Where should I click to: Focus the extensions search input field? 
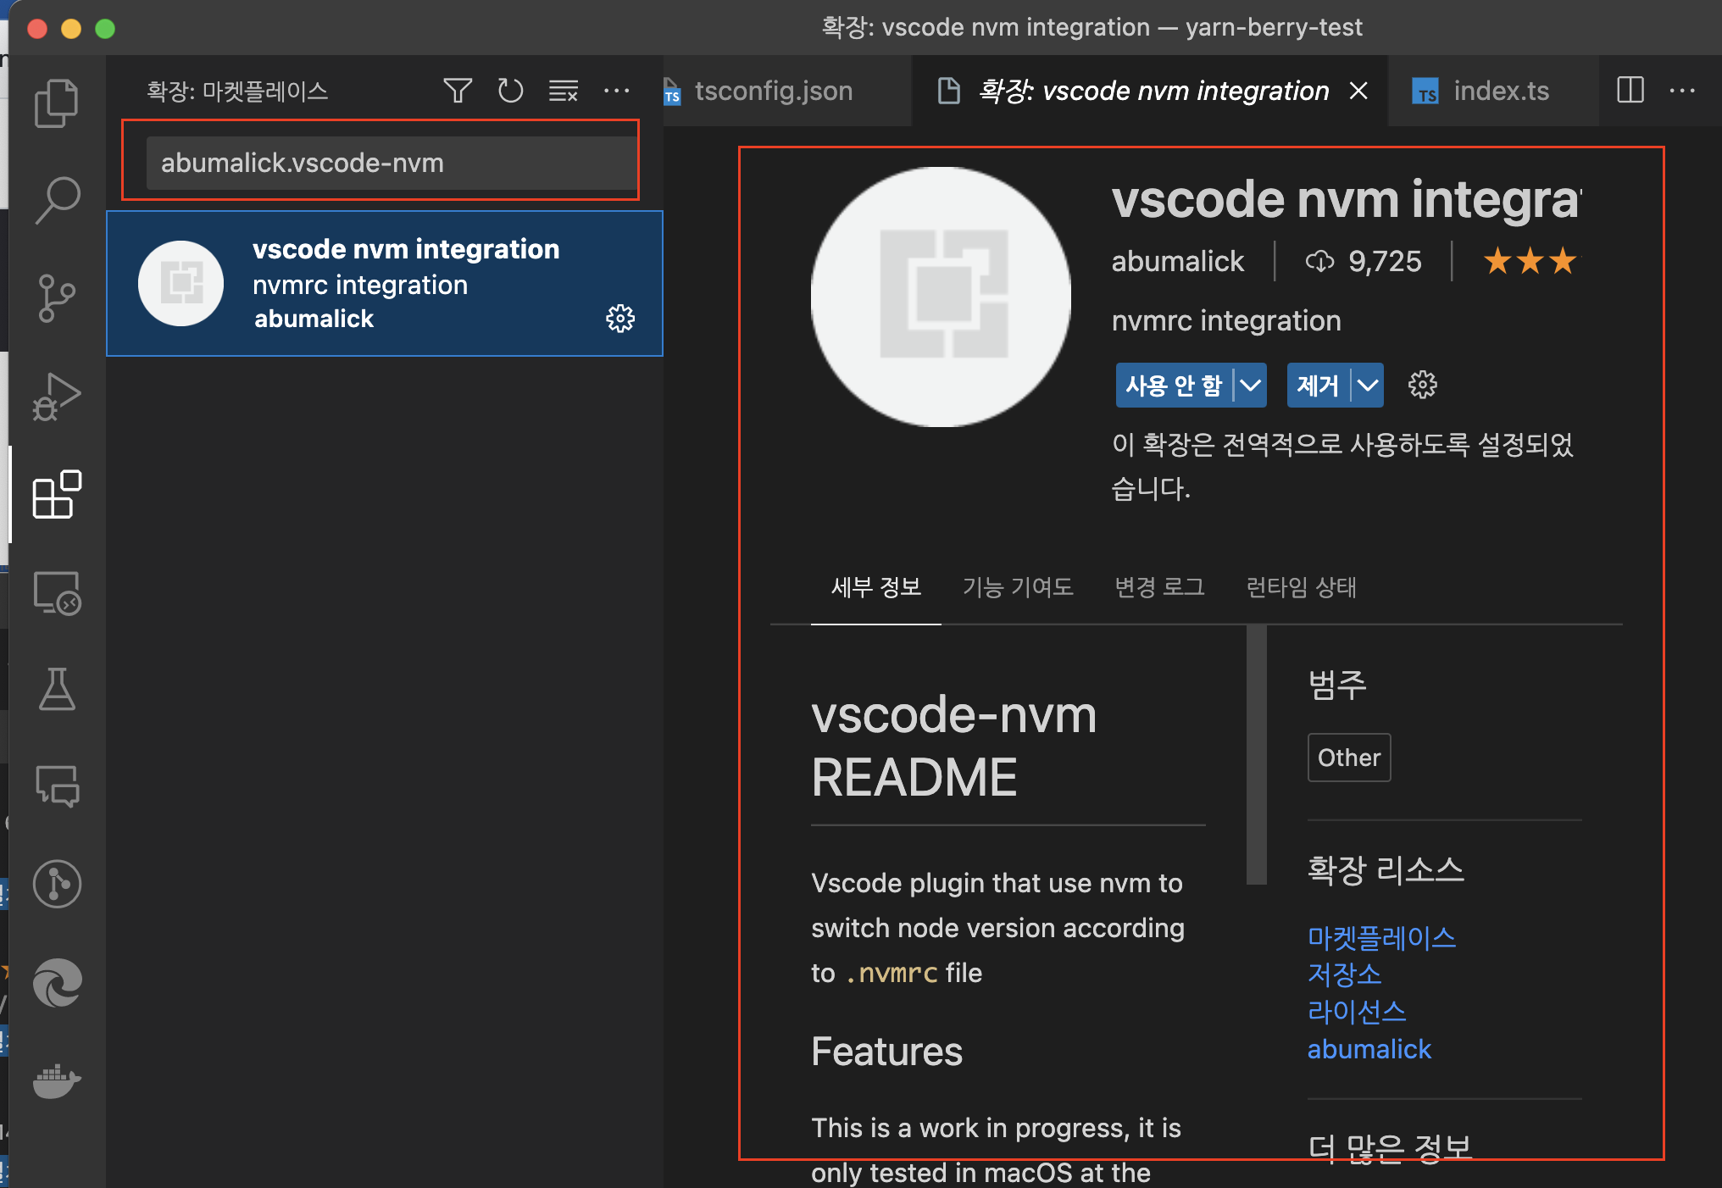[392, 163]
